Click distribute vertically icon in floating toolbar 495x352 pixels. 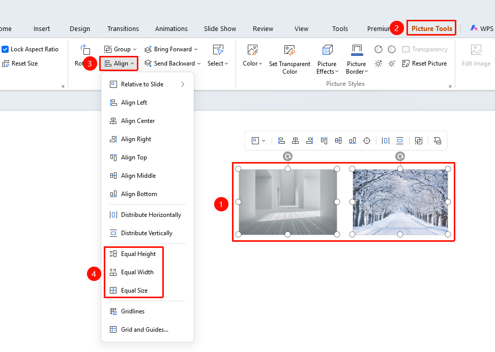(x=400, y=141)
